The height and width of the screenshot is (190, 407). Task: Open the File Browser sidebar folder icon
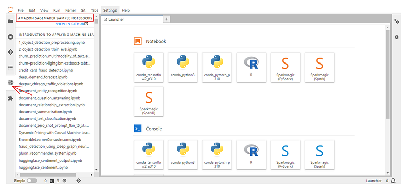click(10, 21)
